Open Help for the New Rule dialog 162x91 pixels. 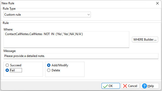tap(150, 86)
